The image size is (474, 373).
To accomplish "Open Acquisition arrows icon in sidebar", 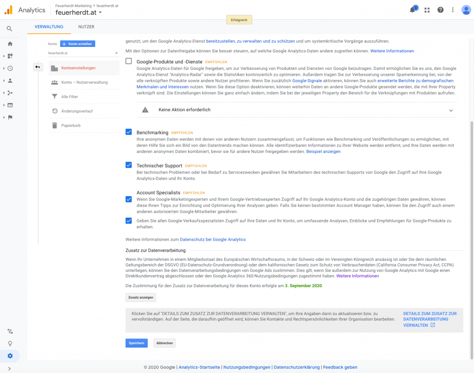I will tap(10, 93).
